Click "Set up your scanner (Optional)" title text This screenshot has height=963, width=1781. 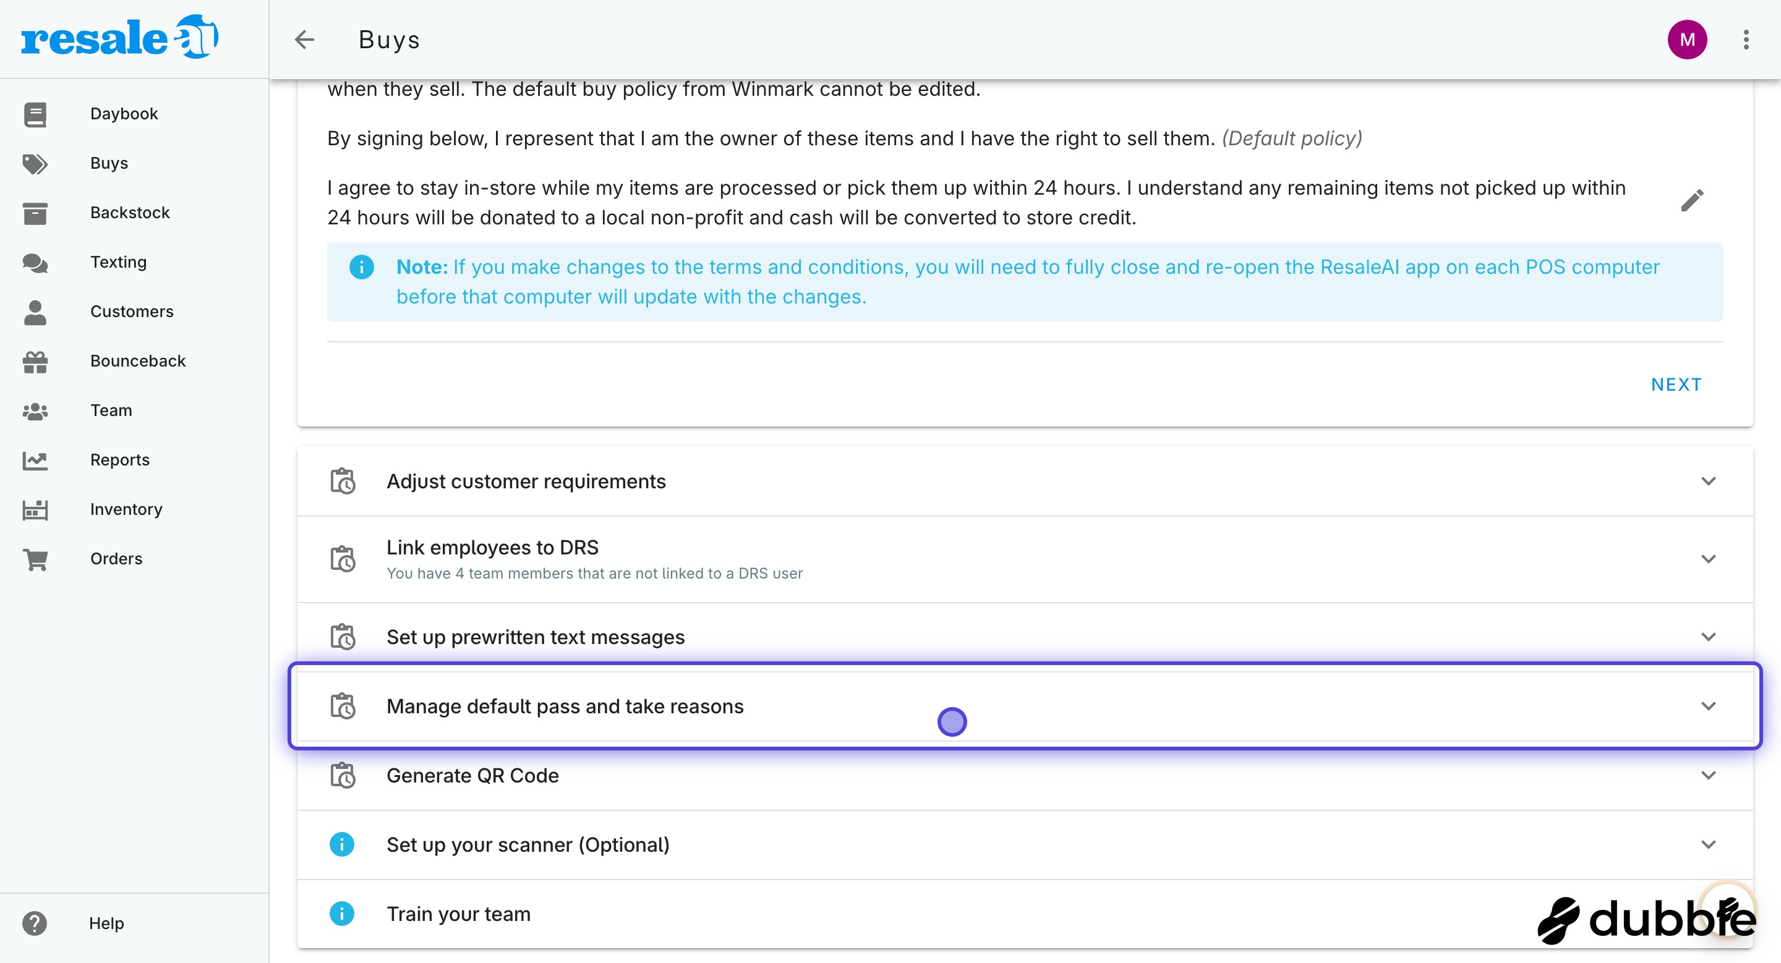pyautogui.click(x=528, y=845)
